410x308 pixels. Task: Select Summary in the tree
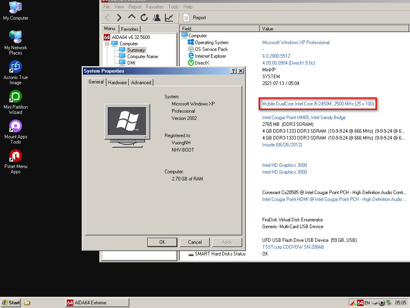(136, 50)
